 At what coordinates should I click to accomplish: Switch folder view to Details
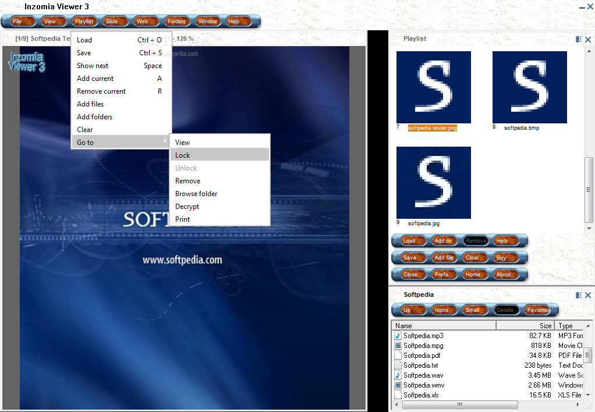pyautogui.click(x=507, y=310)
